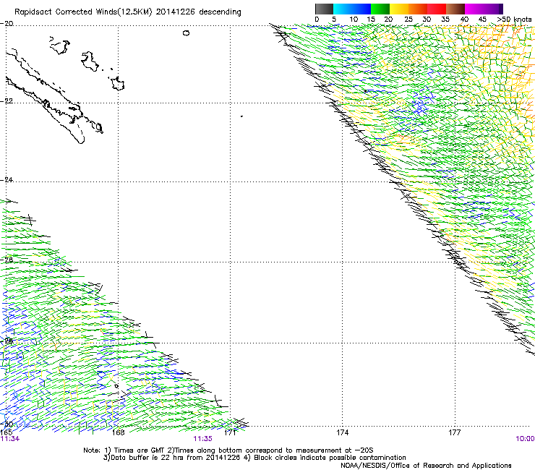
Task: Click the purple '11:35' time label
Action: (x=202, y=439)
